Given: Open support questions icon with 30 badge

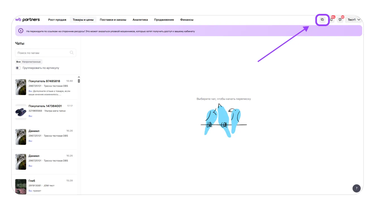Looking at the screenshot, I should tap(340, 20).
